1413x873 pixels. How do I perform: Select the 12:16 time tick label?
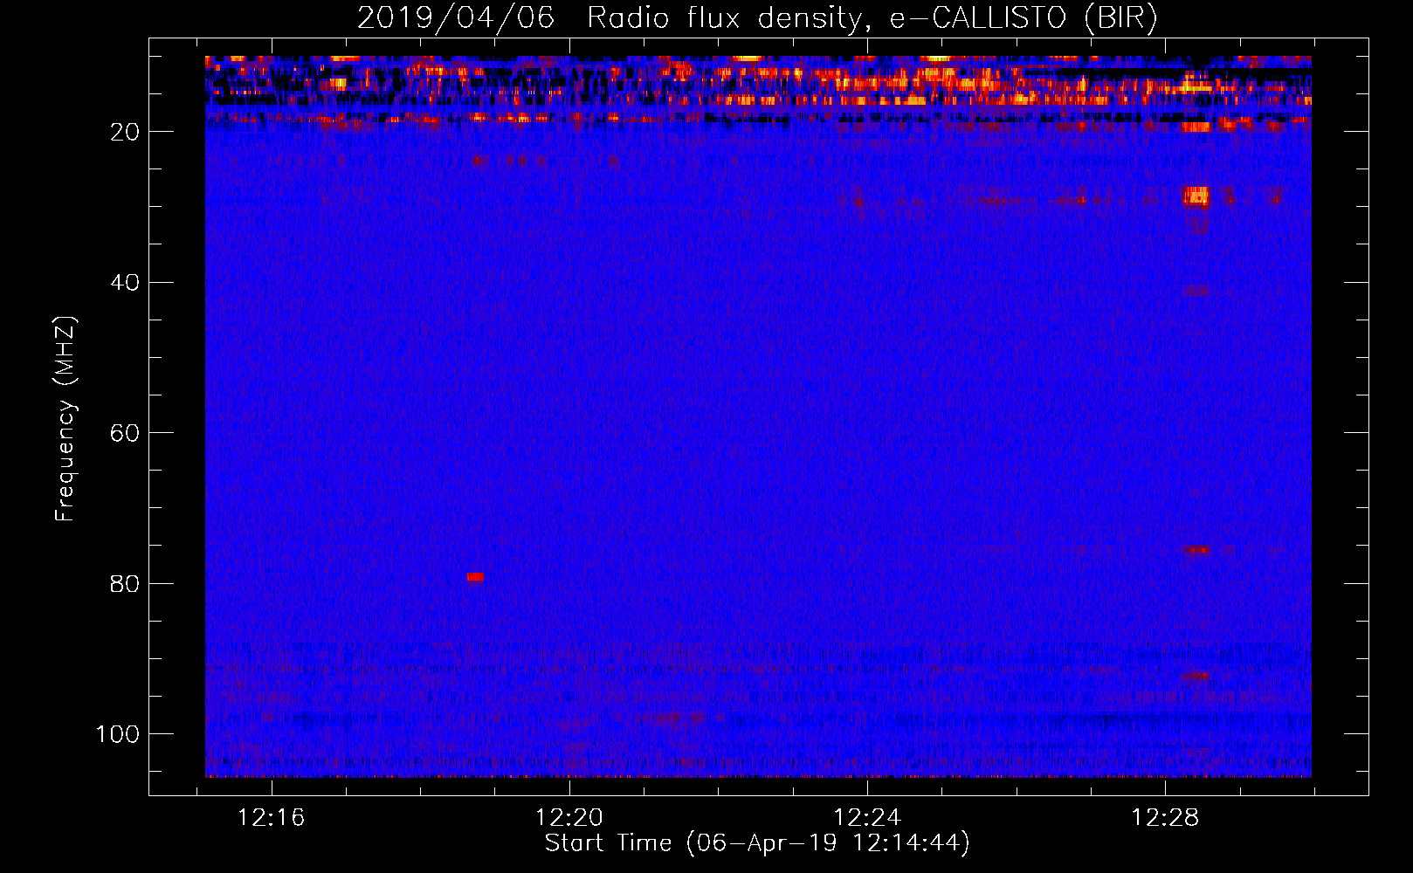(272, 818)
